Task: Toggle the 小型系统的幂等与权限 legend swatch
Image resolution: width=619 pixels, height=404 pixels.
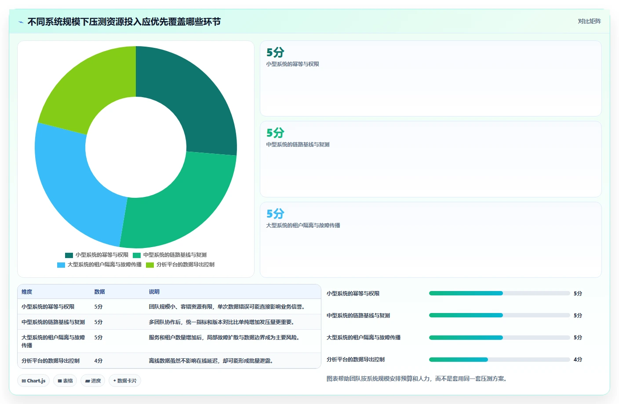Action: pyautogui.click(x=69, y=255)
